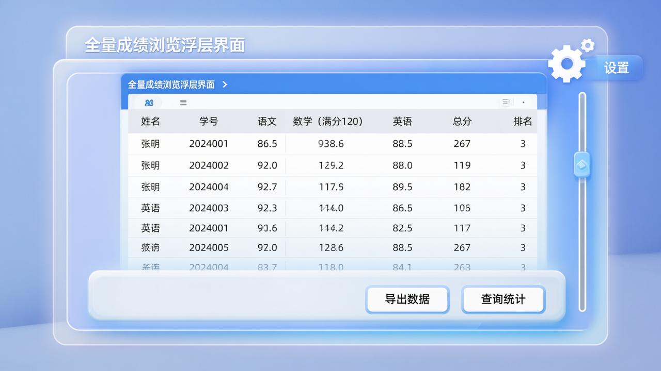Click the math score 938.6
The image size is (661, 371).
331,144
